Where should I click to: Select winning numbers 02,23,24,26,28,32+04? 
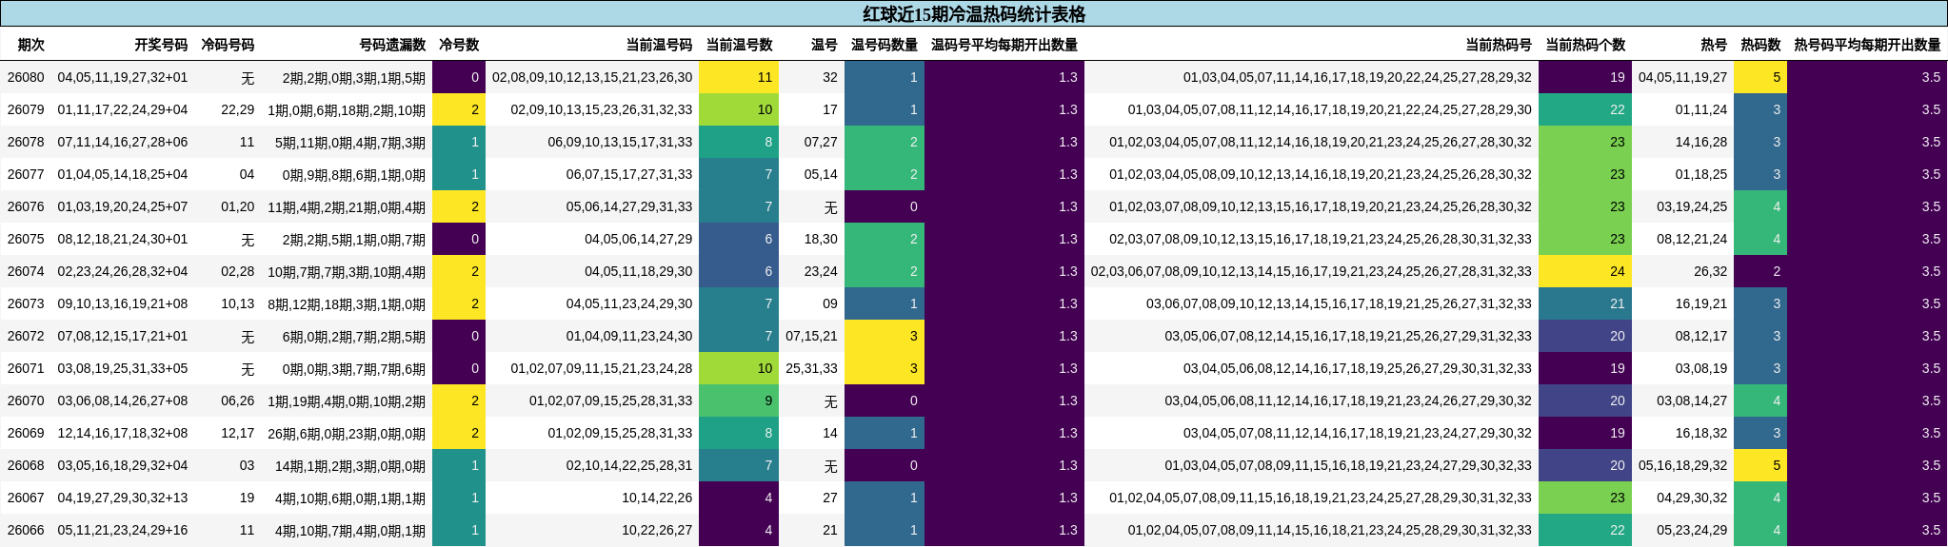click(x=123, y=271)
